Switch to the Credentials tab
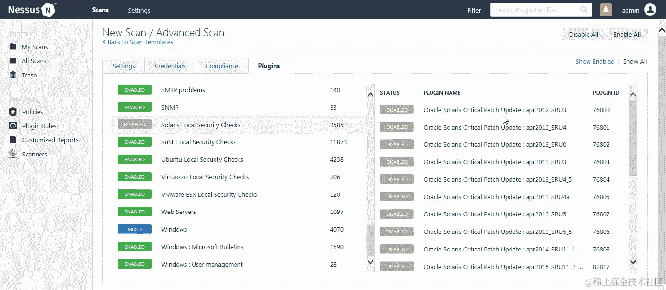Screen dimensions: 666x290 tap(170, 66)
